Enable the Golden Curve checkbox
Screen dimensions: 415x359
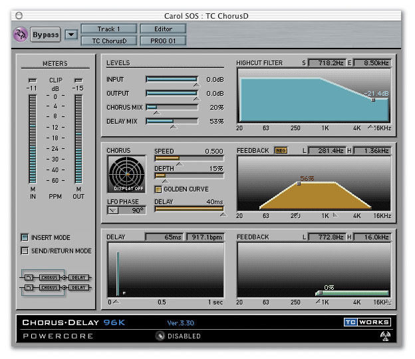(x=158, y=189)
